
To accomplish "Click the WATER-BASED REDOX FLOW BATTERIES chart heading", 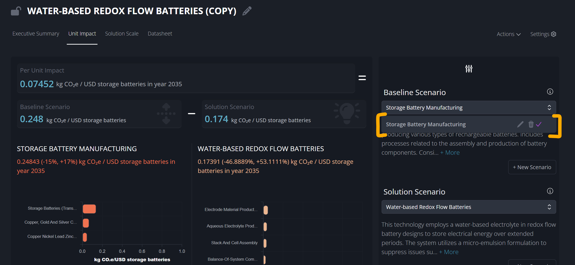I will pyautogui.click(x=261, y=149).
